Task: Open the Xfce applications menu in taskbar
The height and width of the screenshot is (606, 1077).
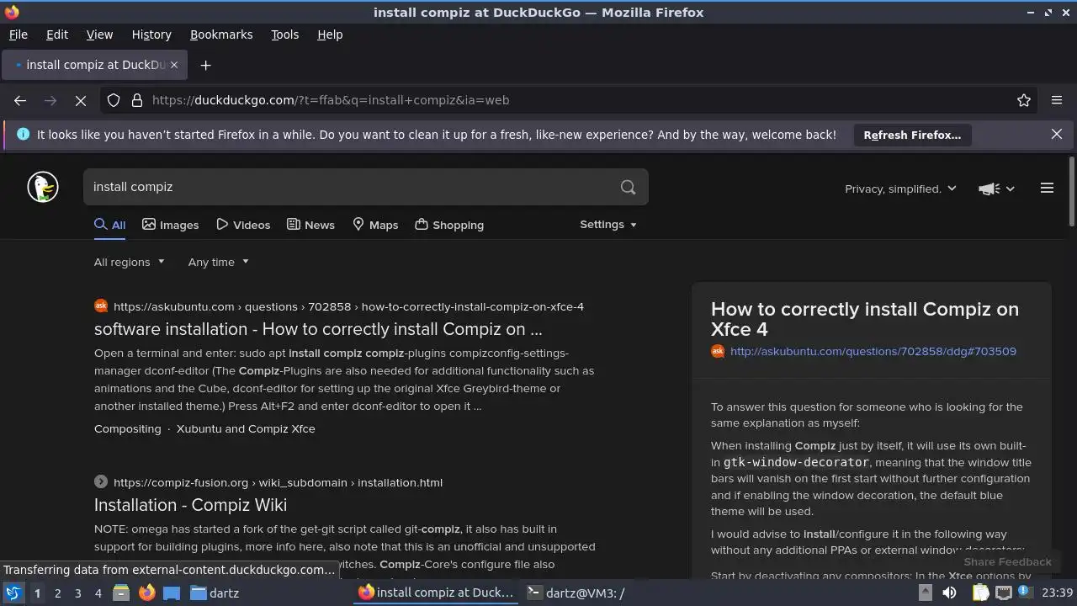Action: (13, 593)
